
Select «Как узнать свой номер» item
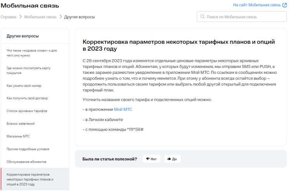(x=24, y=85)
